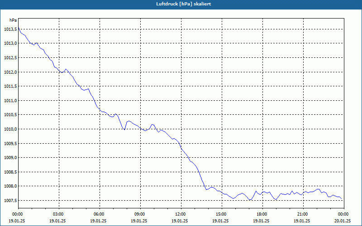362x226 pixels.
Task: Pick the '18:00' time tick
Action: tap(262, 214)
